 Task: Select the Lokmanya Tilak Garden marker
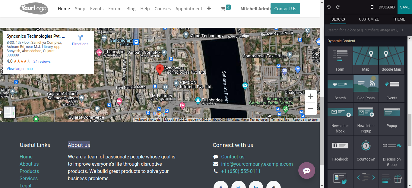(286, 109)
